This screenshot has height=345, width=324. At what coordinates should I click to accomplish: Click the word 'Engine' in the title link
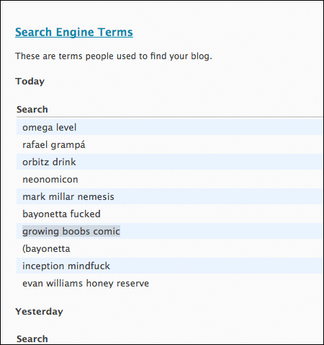click(x=75, y=32)
